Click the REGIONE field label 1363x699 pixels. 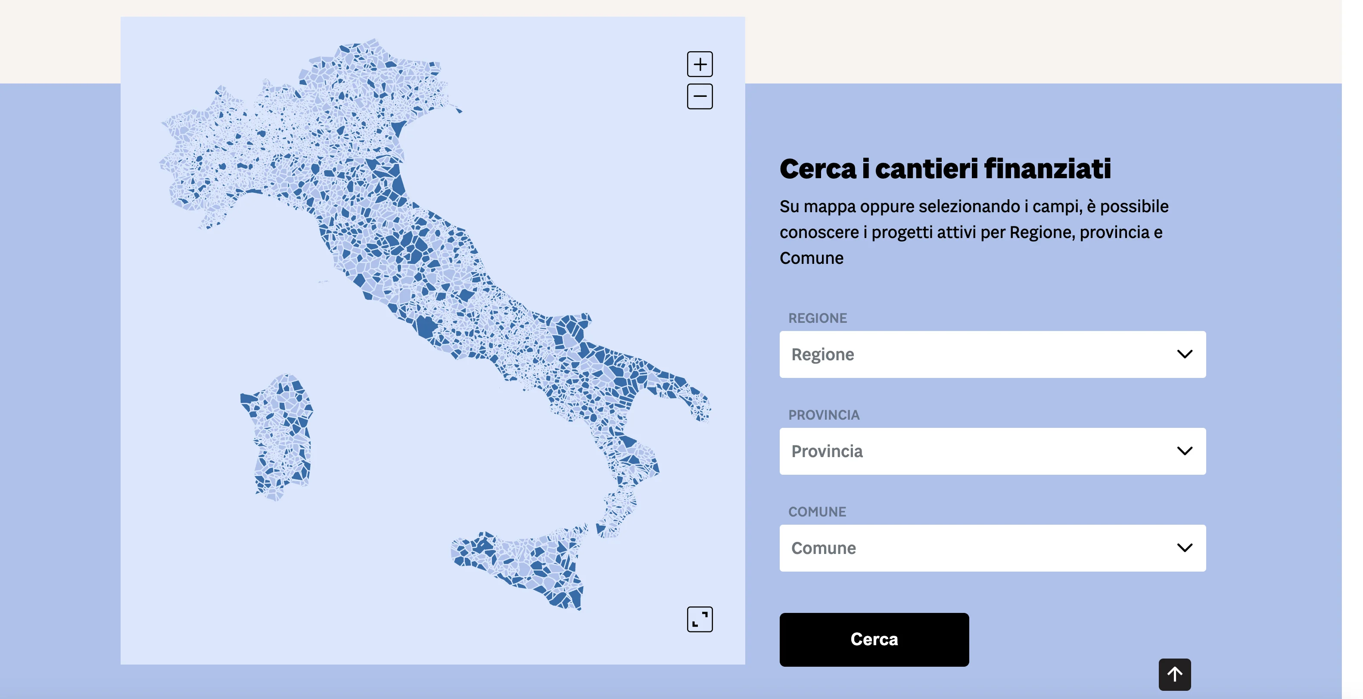click(x=817, y=318)
